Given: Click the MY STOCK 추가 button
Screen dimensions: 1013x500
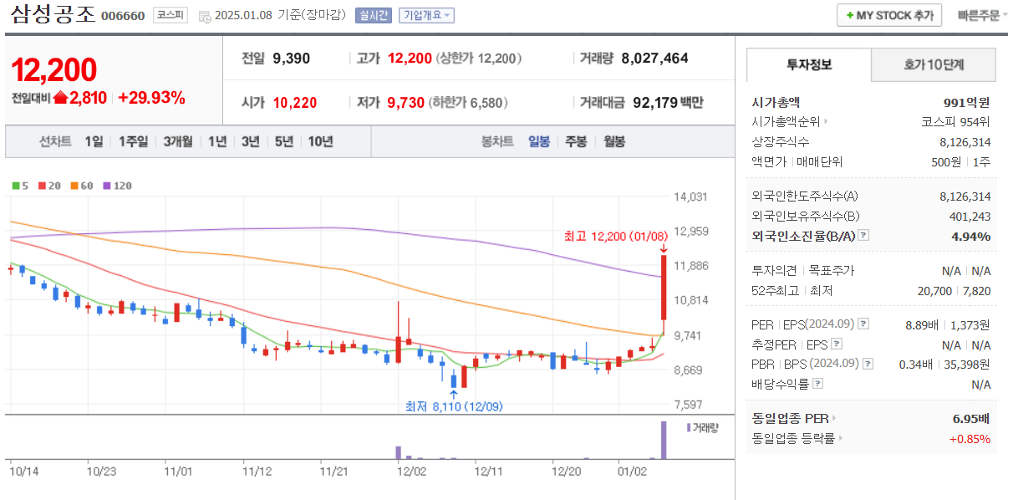Looking at the screenshot, I should click(889, 15).
